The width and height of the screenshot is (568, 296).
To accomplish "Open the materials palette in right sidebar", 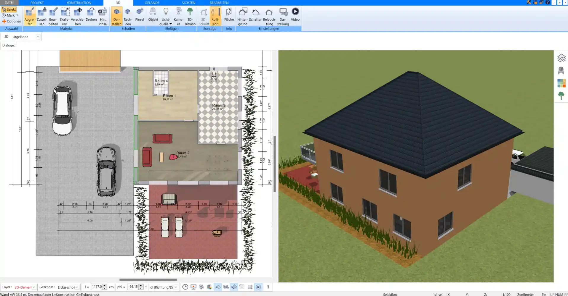I will tap(561, 83).
